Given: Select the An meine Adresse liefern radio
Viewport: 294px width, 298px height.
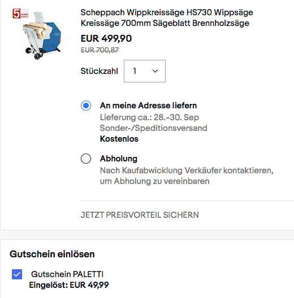Looking at the screenshot, I should click(x=86, y=106).
